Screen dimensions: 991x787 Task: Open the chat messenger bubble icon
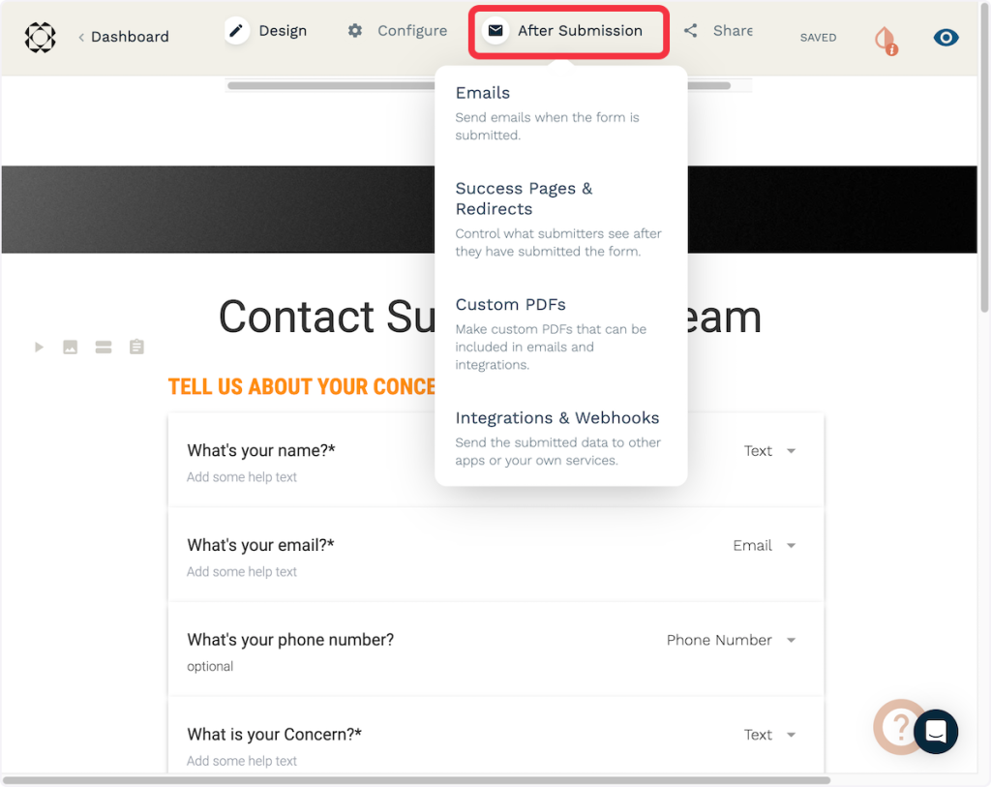pyautogui.click(x=935, y=732)
